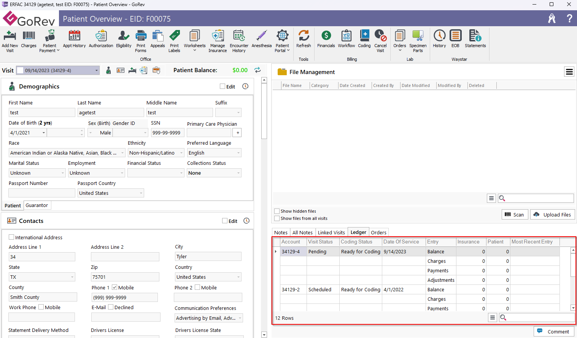This screenshot has width=577, height=338.
Task: Click the balance refresh arrows icon
Action: click(x=258, y=70)
